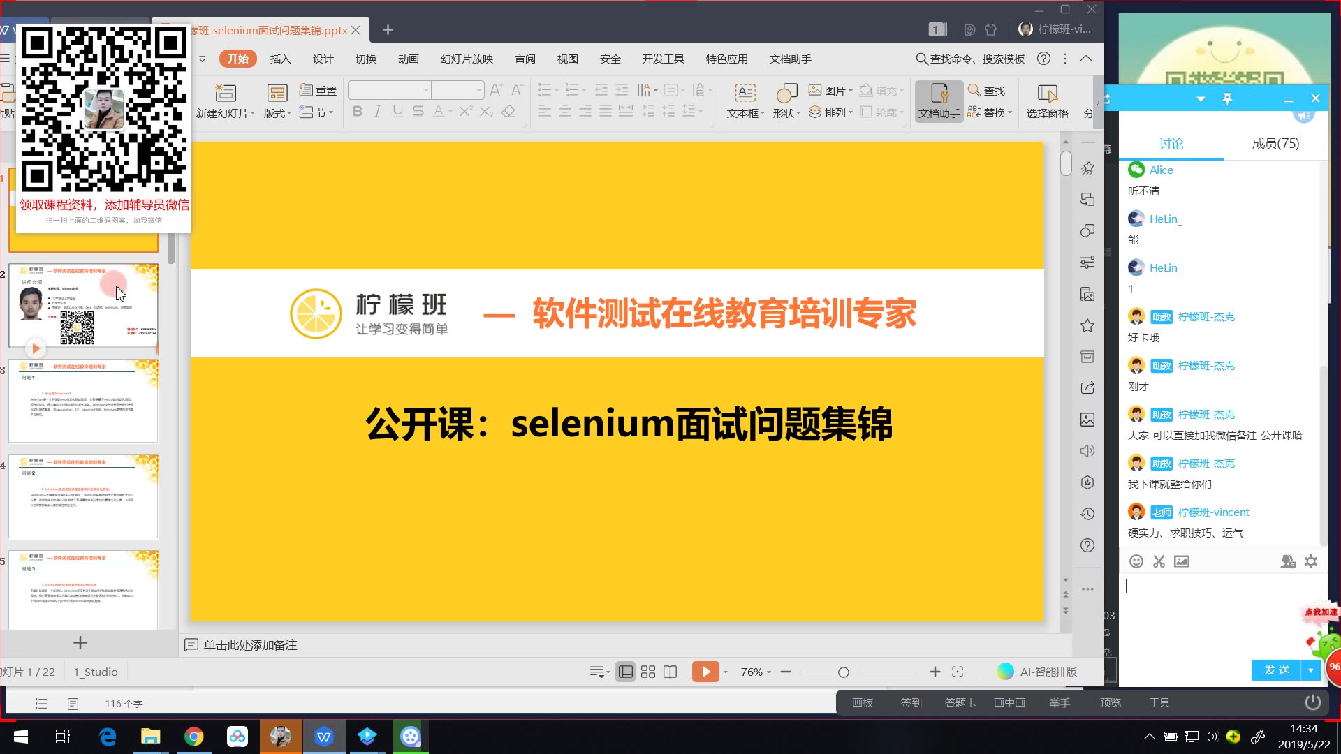Click the Sign-in (签到) button

coord(911,703)
